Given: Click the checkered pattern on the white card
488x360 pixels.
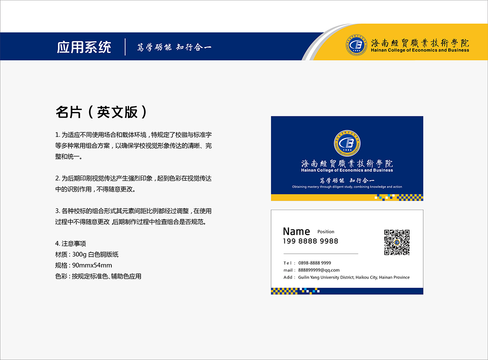Looking at the screenshot, I should pos(295,291).
